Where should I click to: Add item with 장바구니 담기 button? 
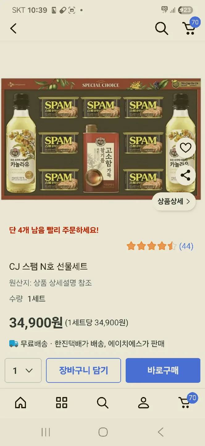coord(83,370)
